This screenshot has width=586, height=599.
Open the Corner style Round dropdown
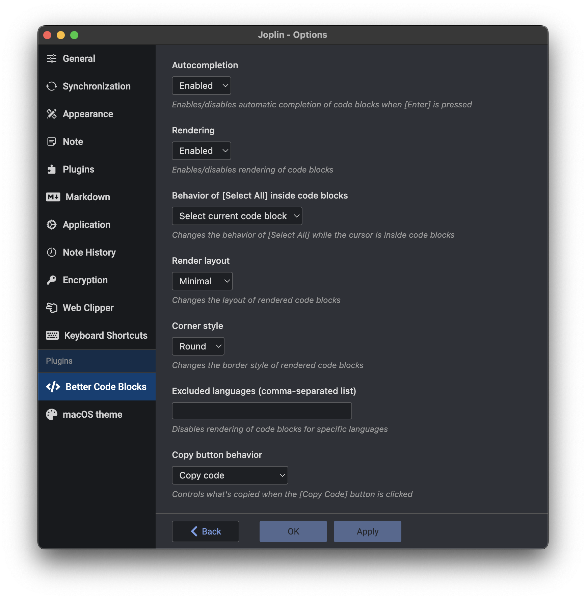pos(198,346)
